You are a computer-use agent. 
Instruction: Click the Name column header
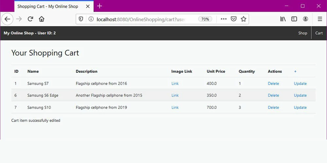[33, 71]
